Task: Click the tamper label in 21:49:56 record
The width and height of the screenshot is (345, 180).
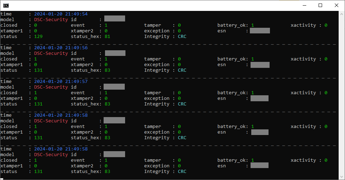Action: click(153, 59)
